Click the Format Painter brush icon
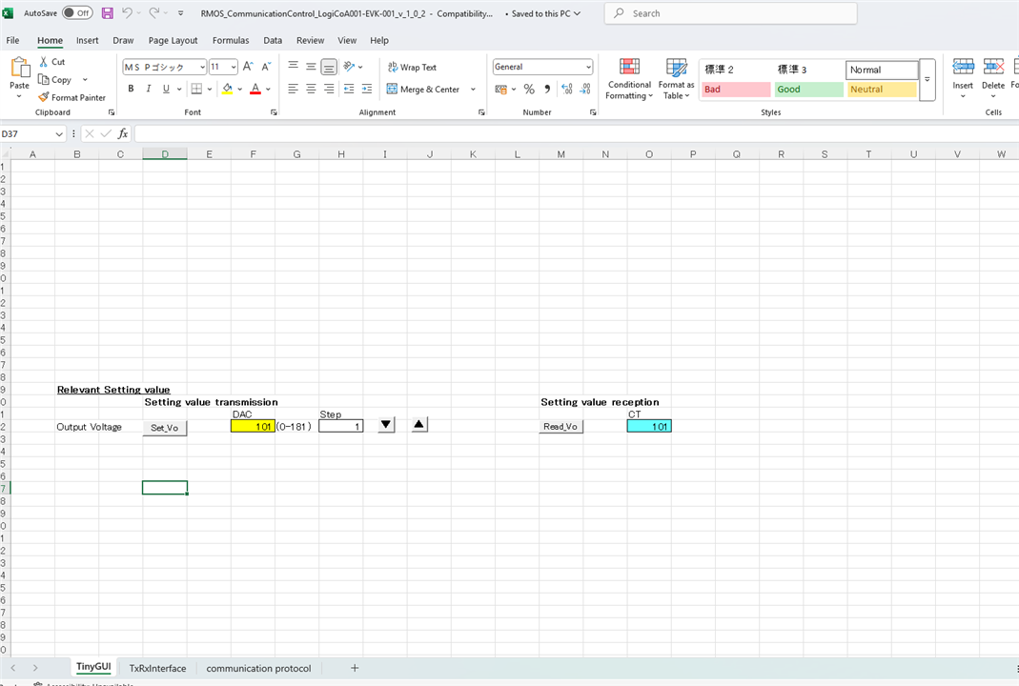The image size is (1019, 686). tap(44, 97)
